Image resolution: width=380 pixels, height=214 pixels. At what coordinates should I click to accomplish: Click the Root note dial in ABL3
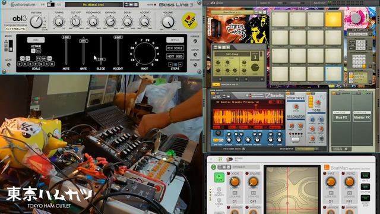(x=144, y=53)
